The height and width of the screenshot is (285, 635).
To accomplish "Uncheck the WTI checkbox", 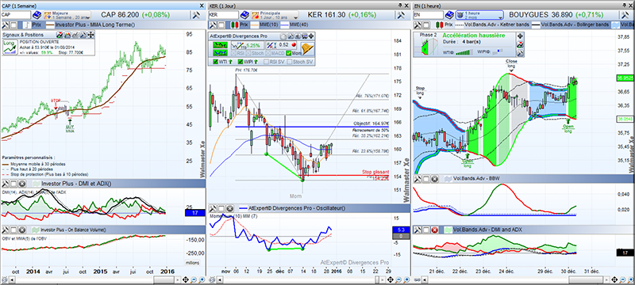I will click(216, 62).
